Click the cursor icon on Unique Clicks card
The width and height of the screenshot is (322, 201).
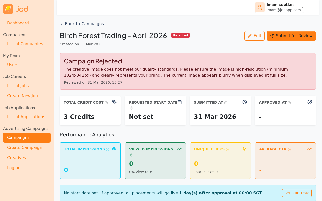[x=244, y=149]
